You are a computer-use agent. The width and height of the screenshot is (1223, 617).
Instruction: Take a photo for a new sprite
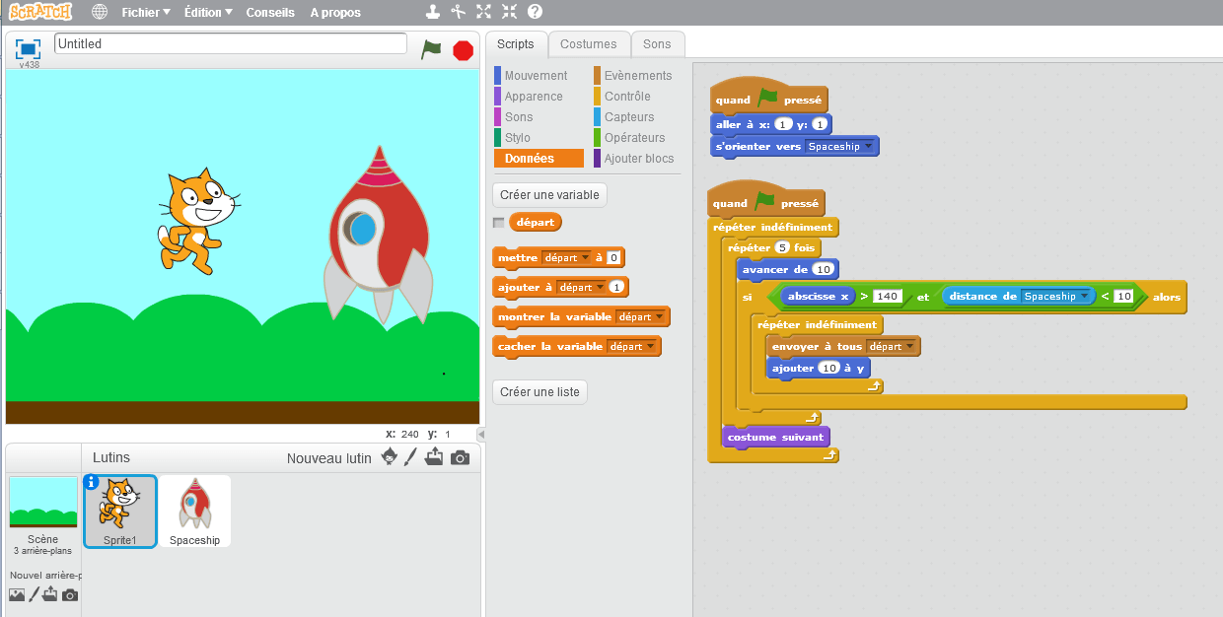(x=460, y=457)
